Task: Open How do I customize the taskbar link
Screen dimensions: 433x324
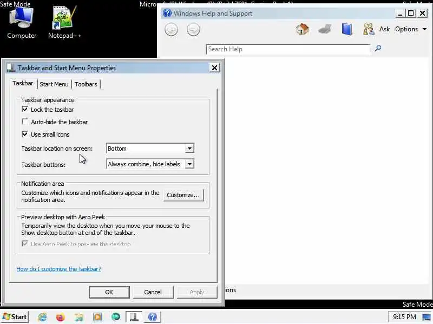Action: click(59, 269)
